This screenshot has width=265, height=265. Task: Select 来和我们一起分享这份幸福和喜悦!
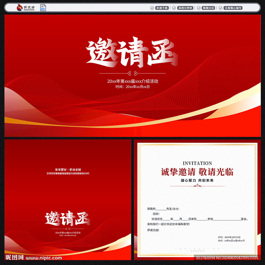click(x=168, y=224)
